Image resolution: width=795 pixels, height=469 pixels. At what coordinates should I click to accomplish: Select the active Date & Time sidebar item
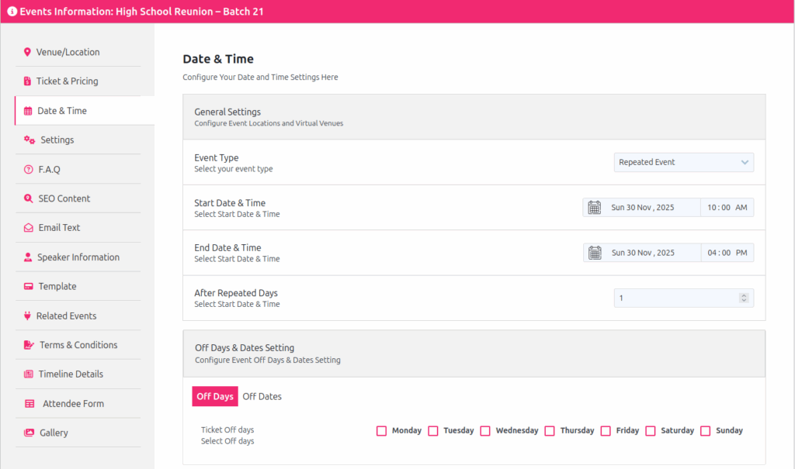[85, 110]
